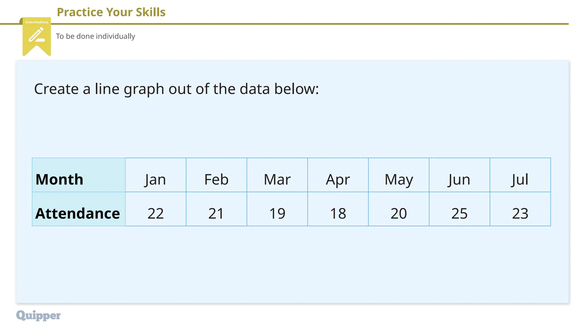Click the Month header cell
Screen dimensions: 586x329
79,175
